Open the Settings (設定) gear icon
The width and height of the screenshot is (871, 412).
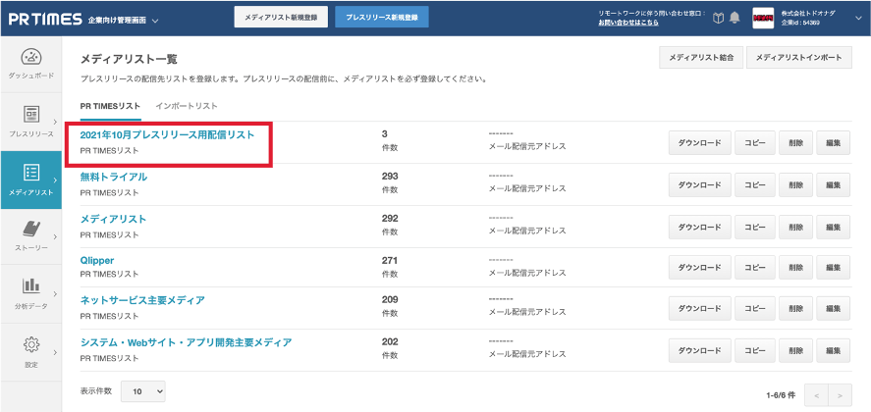pyautogui.click(x=30, y=349)
